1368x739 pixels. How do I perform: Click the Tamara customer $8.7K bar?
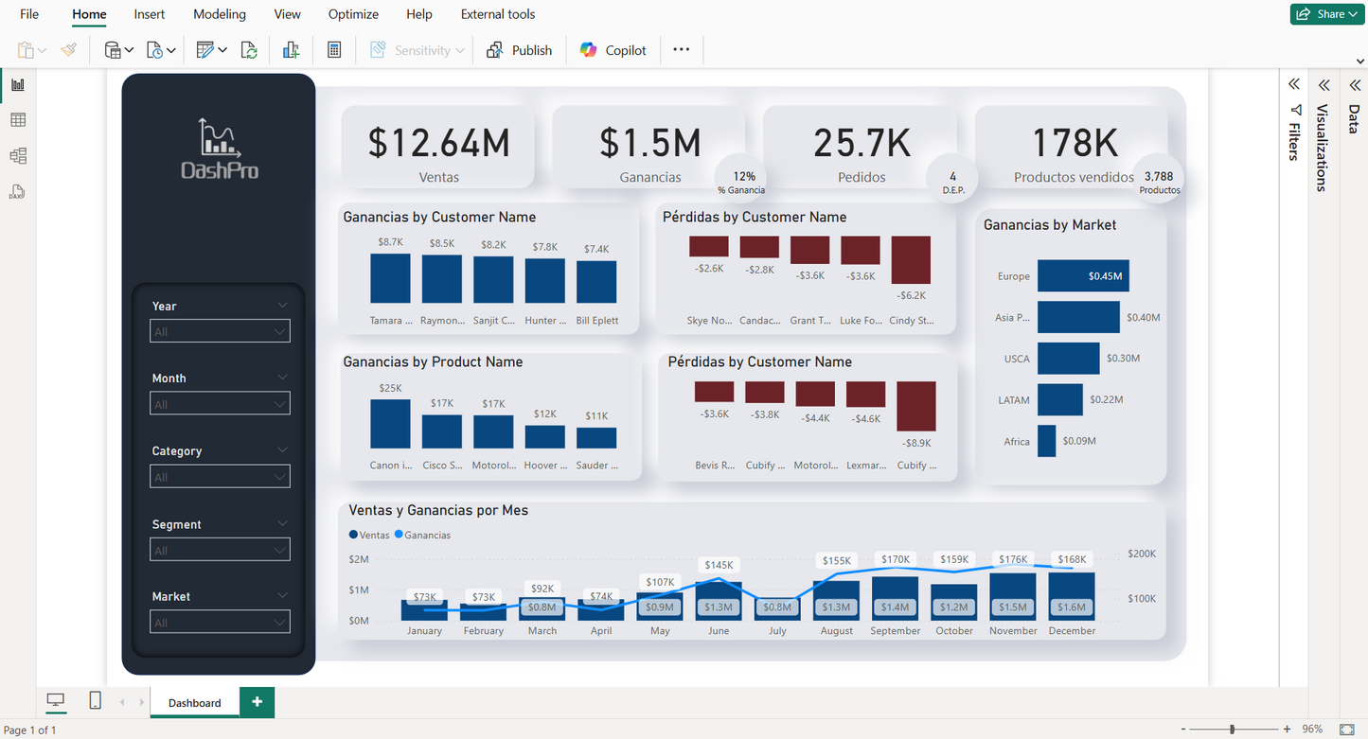(x=390, y=278)
